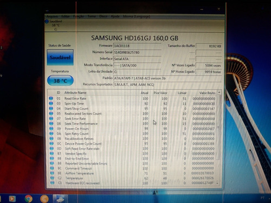Click the Saudável health status button
Viewport: 271px width, 203px height.
(x=60, y=57)
